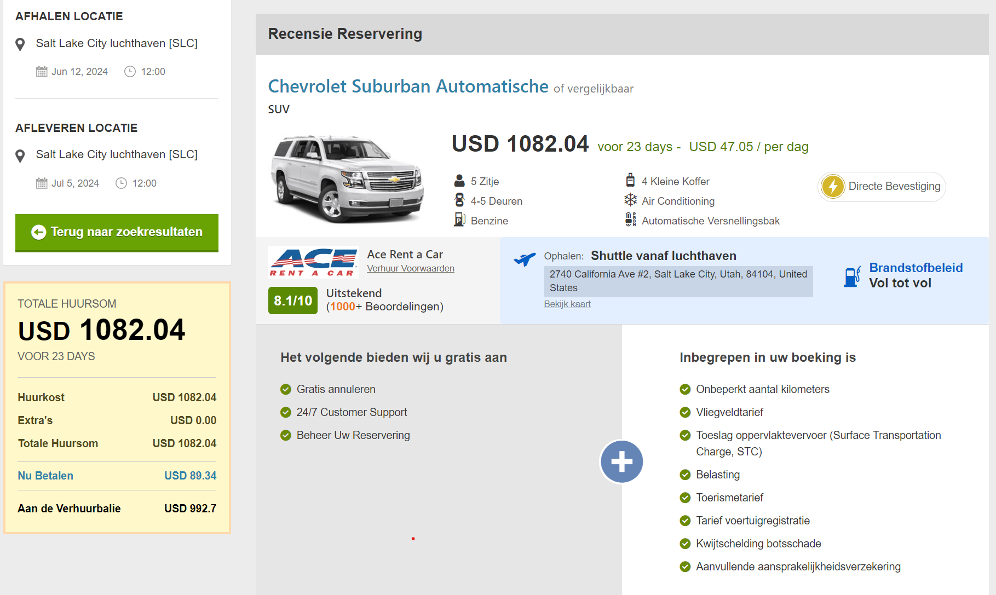Click the Chevrolet Suburban Automatische title

[x=408, y=86]
